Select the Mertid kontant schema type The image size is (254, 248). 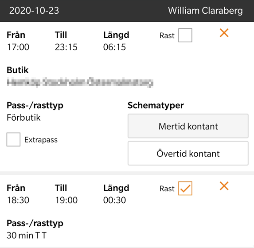pos(188,126)
